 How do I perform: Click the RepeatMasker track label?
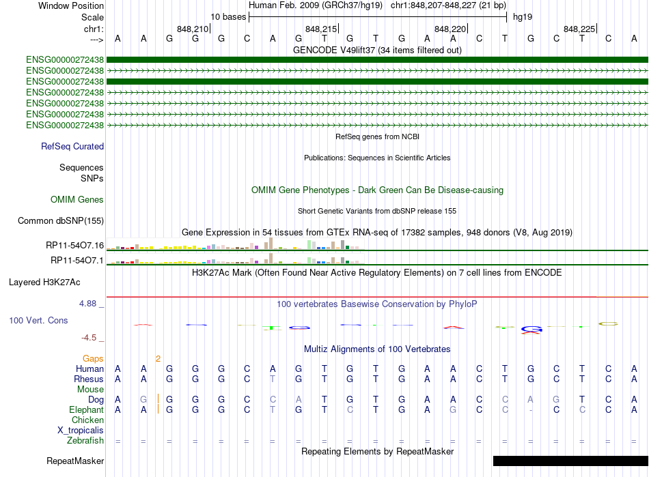pos(75,461)
